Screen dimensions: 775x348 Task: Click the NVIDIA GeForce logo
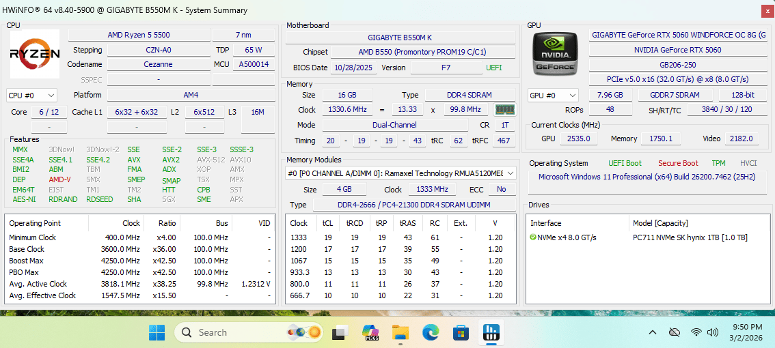pyautogui.click(x=556, y=53)
